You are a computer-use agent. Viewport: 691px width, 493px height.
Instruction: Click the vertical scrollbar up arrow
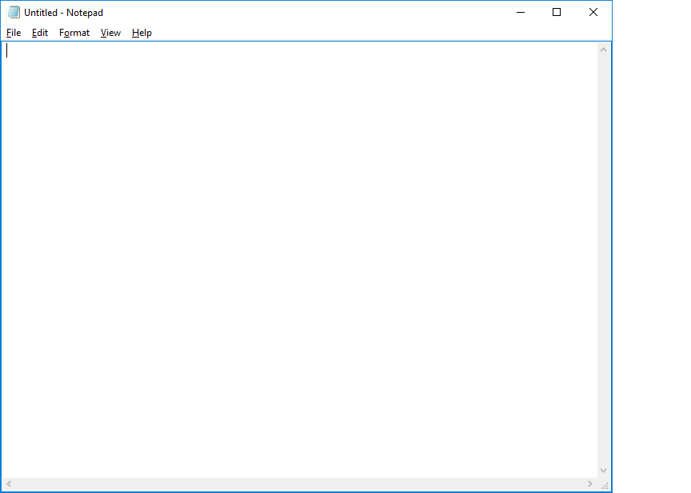coord(603,50)
